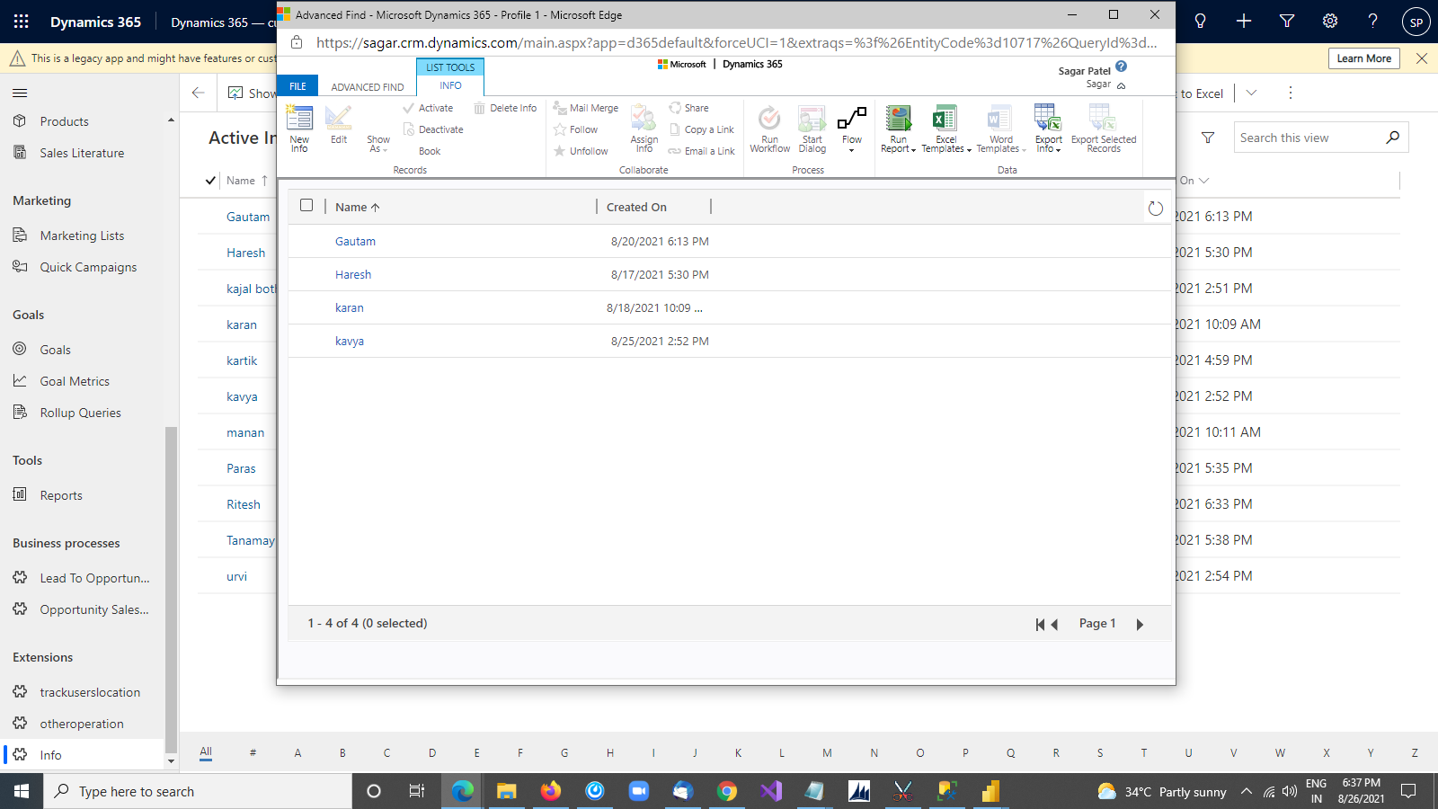Open Rollup Queries in the sidebar

tap(80, 413)
